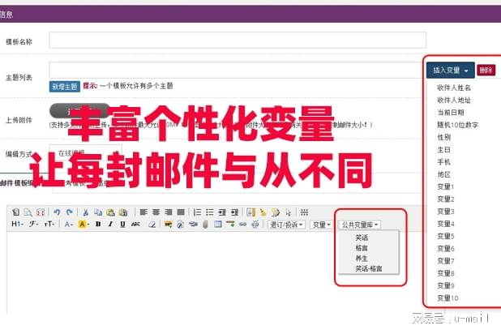
Task: Open the 变量 dropdown in toolbar
Action: point(322,225)
